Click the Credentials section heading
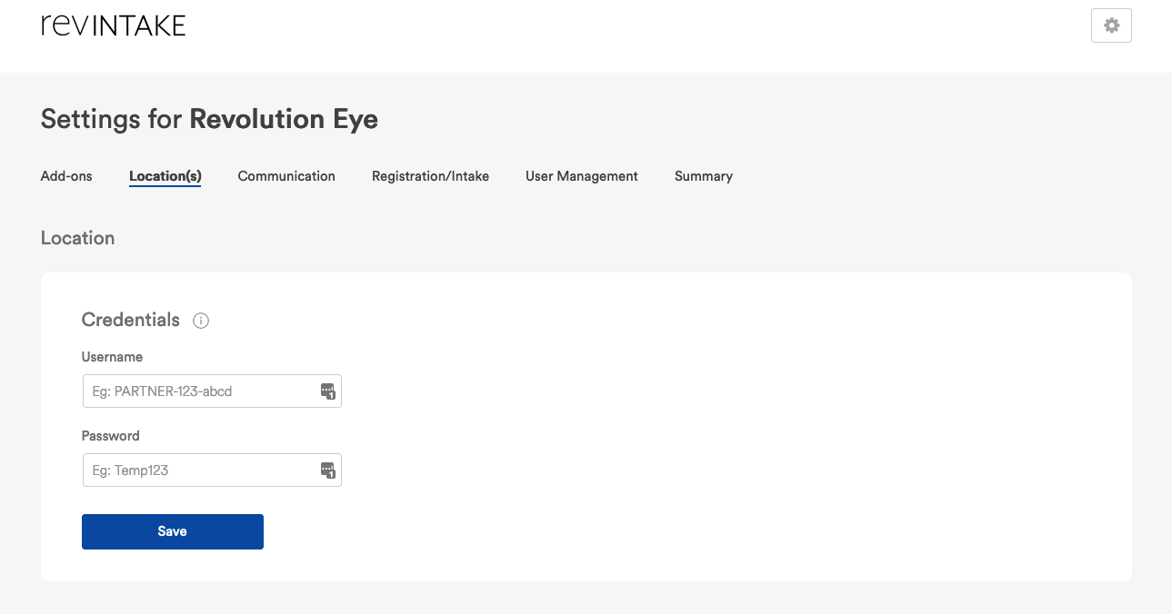 click(x=130, y=320)
